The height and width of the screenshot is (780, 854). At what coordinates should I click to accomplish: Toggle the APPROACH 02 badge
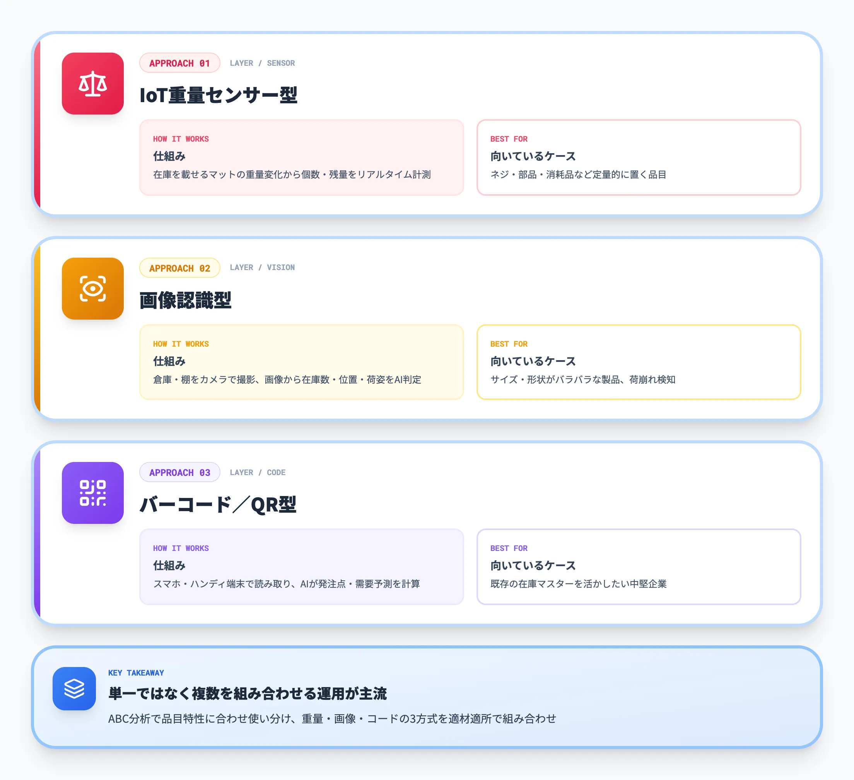179,268
